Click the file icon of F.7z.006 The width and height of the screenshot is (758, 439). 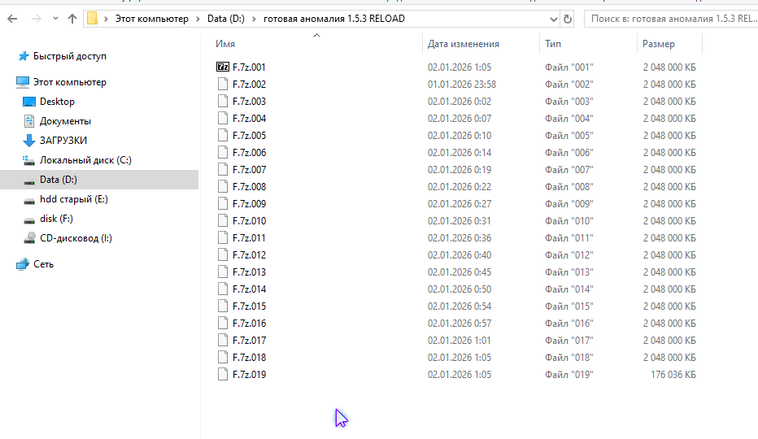[222, 152]
